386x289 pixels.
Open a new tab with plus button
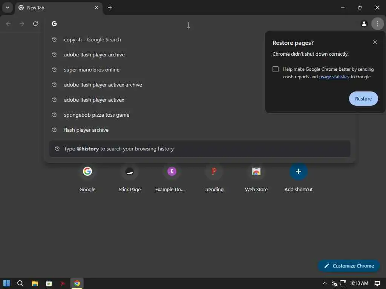(110, 8)
